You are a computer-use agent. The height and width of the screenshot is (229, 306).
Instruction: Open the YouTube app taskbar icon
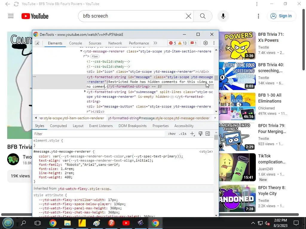(x=126, y=223)
